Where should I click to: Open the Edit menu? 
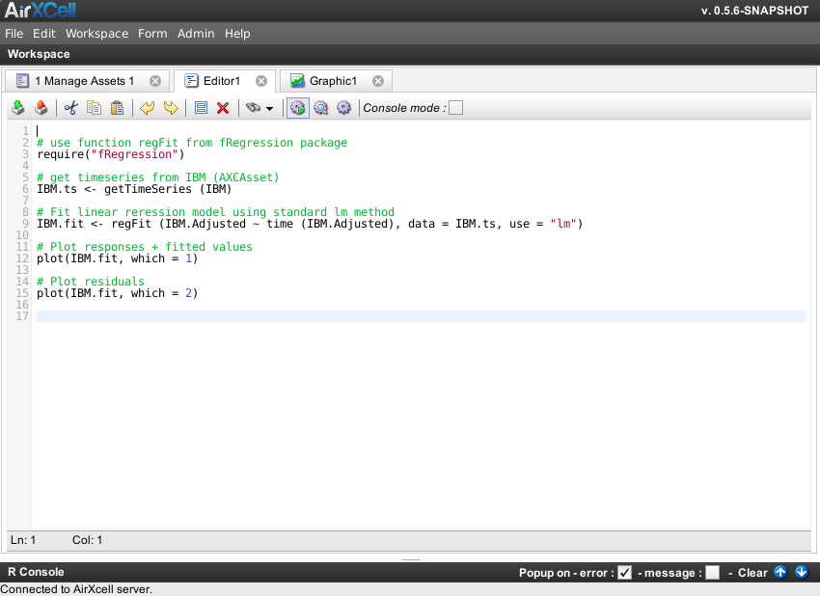tap(44, 34)
